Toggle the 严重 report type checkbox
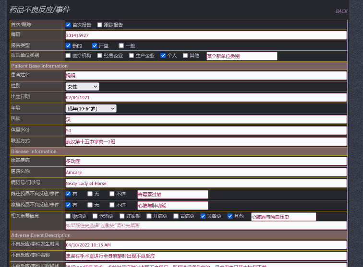 [x=95, y=46]
